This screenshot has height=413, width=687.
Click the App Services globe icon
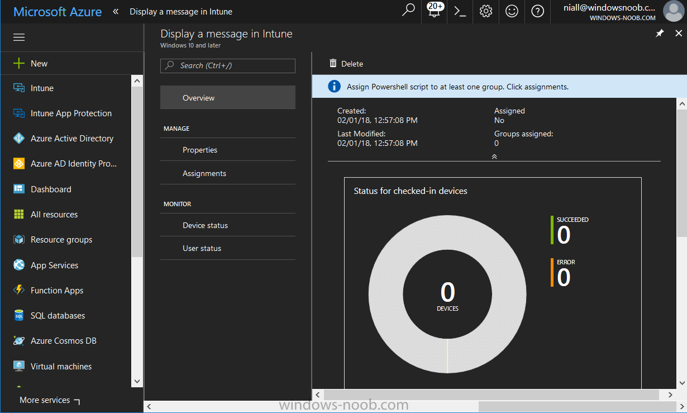19,265
